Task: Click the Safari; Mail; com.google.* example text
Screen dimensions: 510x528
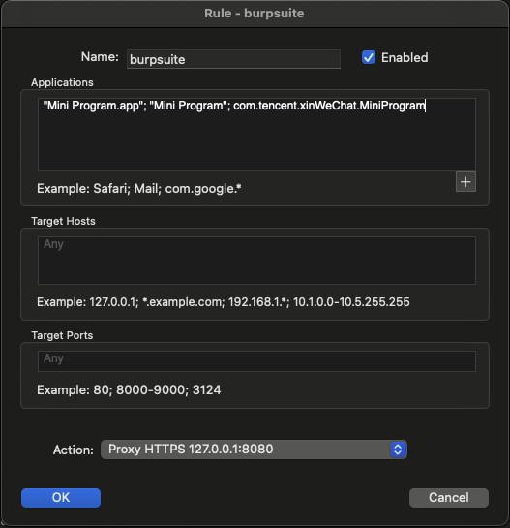Action: [139, 189]
